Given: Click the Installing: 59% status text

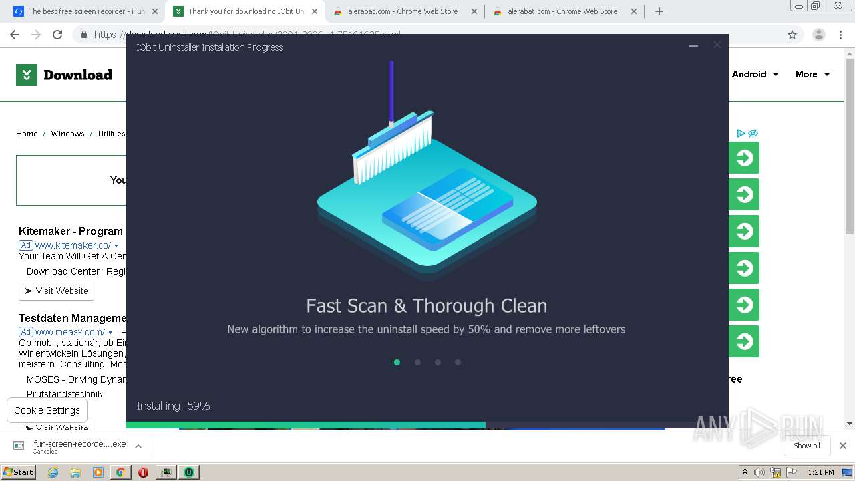Looking at the screenshot, I should coord(173,406).
